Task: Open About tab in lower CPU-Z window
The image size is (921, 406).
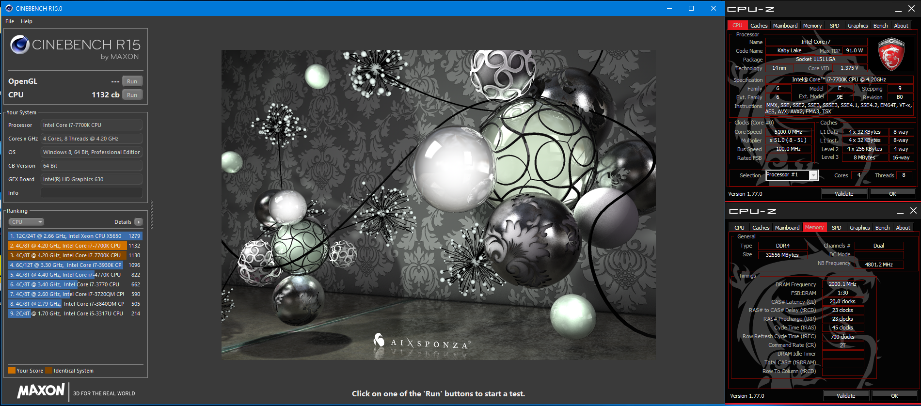Action: [x=903, y=228]
